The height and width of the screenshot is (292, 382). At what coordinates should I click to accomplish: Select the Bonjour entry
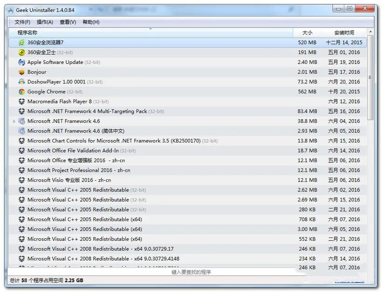click(x=188, y=72)
